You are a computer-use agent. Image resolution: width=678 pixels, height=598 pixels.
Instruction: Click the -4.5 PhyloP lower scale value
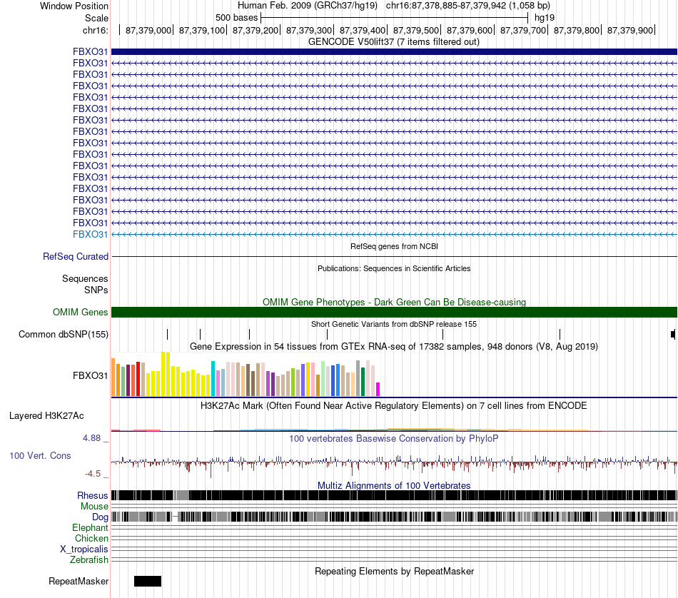coord(93,474)
